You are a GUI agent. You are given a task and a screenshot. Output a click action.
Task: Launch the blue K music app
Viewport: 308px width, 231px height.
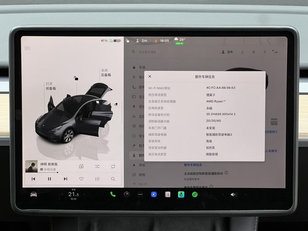tap(154, 194)
